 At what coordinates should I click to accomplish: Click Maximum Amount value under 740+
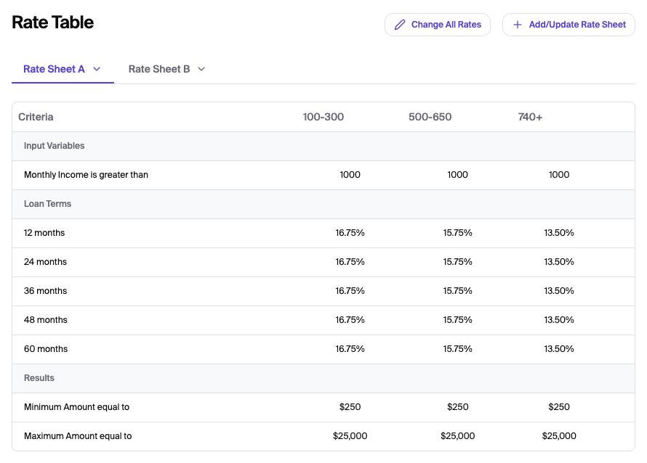coord(558,436)
